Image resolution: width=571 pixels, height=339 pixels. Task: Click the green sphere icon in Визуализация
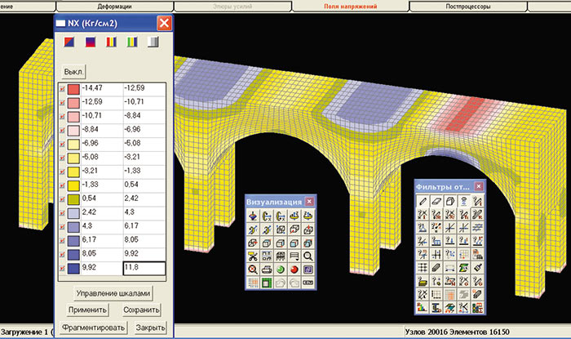(x=280, y=269)
